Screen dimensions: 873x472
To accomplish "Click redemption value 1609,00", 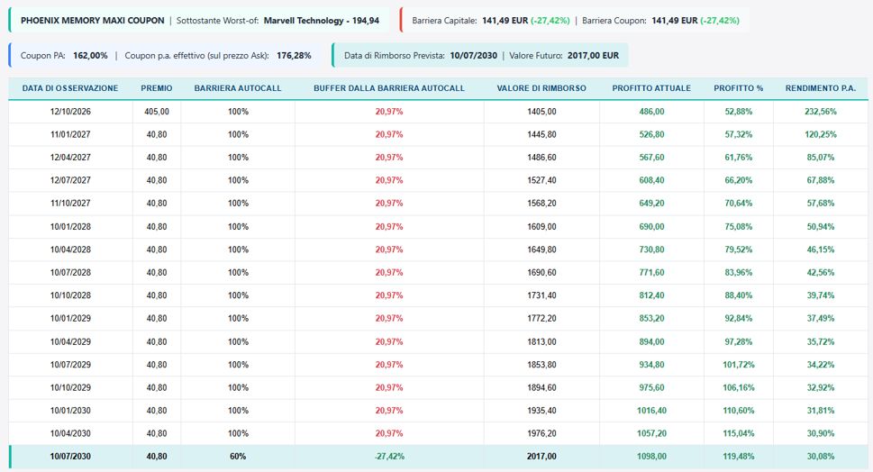I will 541,226.
